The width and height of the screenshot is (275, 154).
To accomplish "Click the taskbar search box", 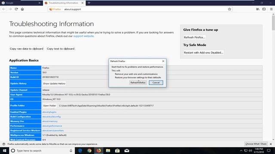I will click(x=42, y=151).
